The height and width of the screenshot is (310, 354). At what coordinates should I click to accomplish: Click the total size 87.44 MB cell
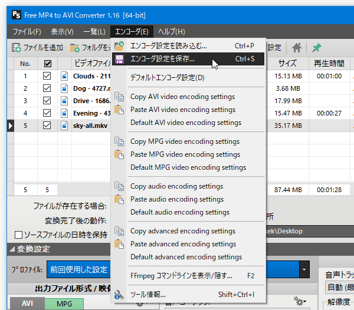click(288, 190)
